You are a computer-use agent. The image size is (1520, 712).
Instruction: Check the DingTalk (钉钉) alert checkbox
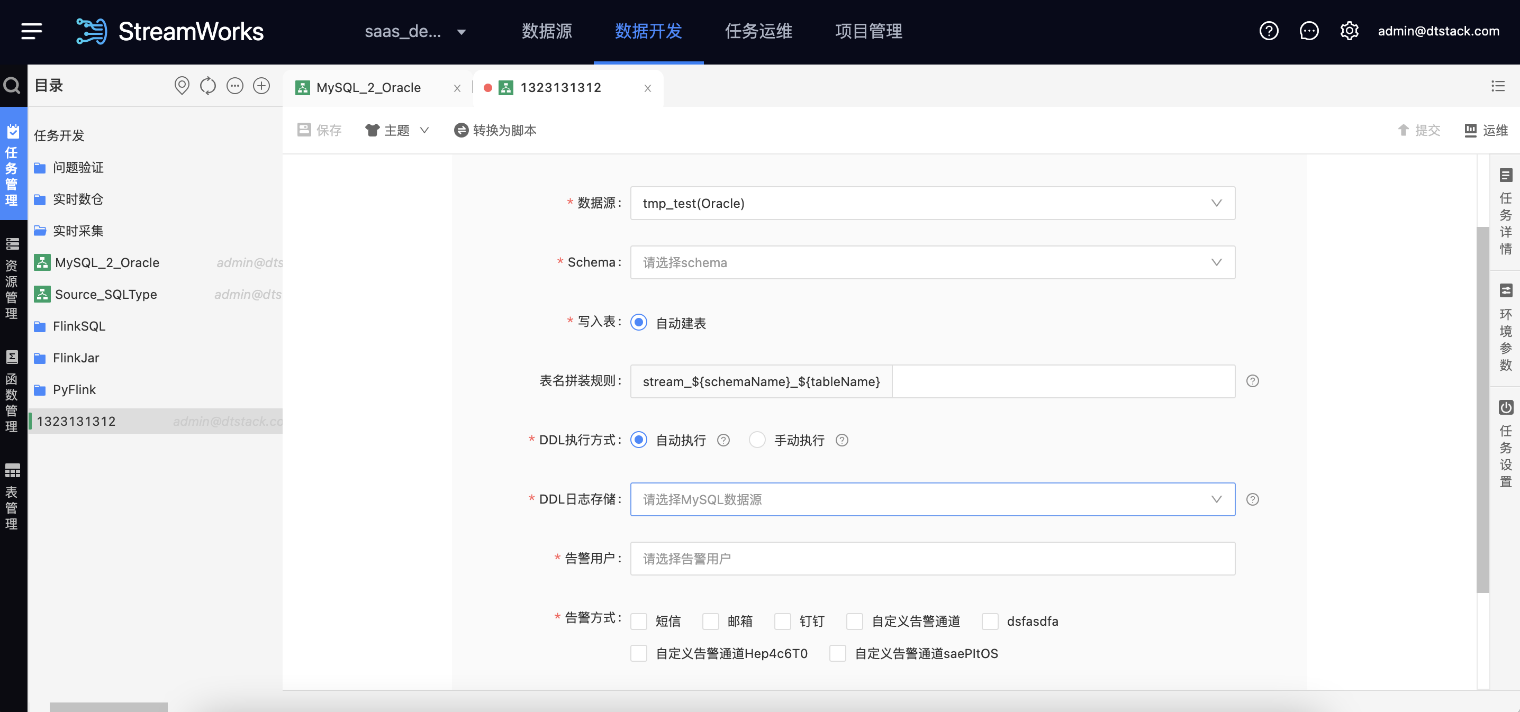tap(782, 621)
